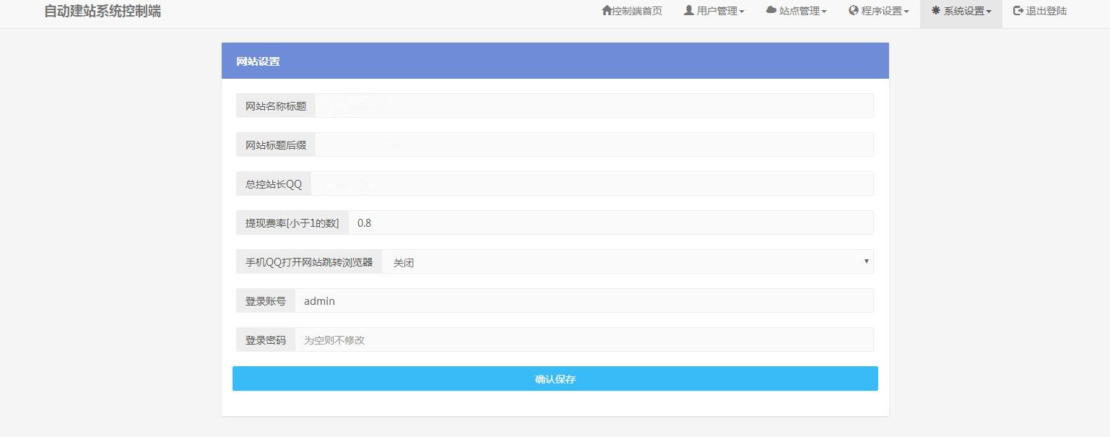Click the 网站标题后缀 label
This screenshot has width=1110, height=437.
[x=276, y=144]
